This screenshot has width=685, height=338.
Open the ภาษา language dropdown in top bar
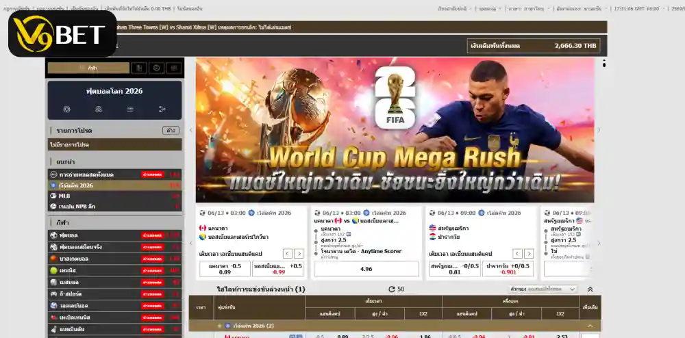coord(527,8)
